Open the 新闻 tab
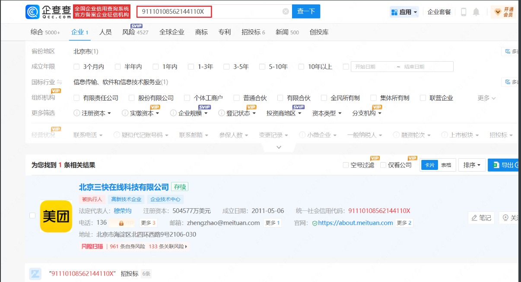The width and height of the screenshot is (521, 282). click(287, 32)
